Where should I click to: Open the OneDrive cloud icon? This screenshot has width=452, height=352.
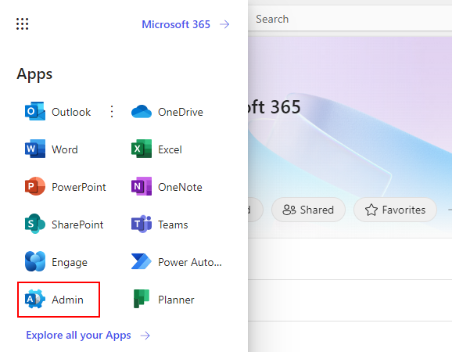point(142,112)
